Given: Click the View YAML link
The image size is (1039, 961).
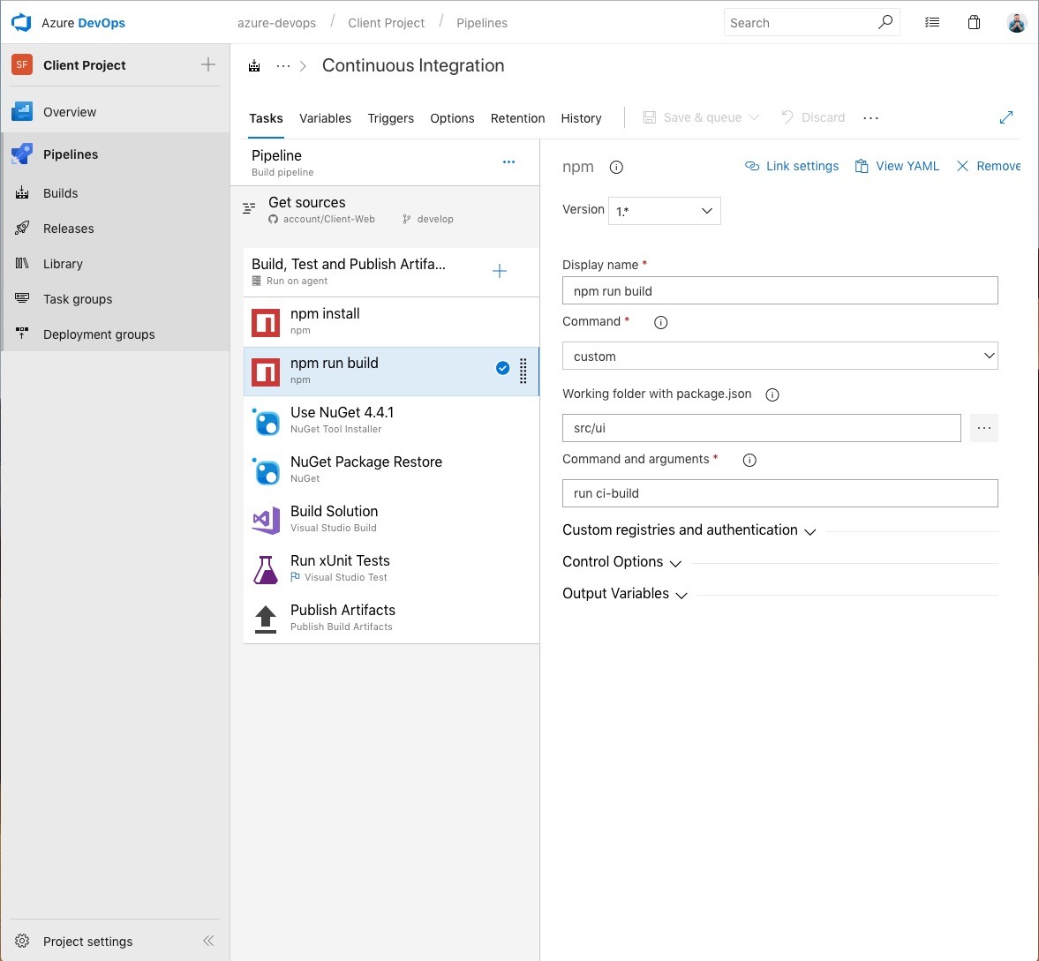Looking at the screenshot, I should click(897, 166).
